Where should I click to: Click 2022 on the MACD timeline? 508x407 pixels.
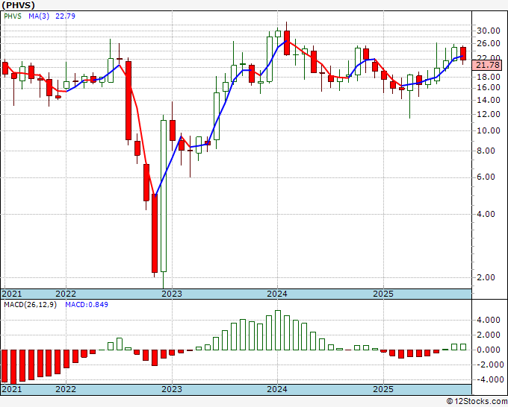pyautogui.click(x=66, y=389)
